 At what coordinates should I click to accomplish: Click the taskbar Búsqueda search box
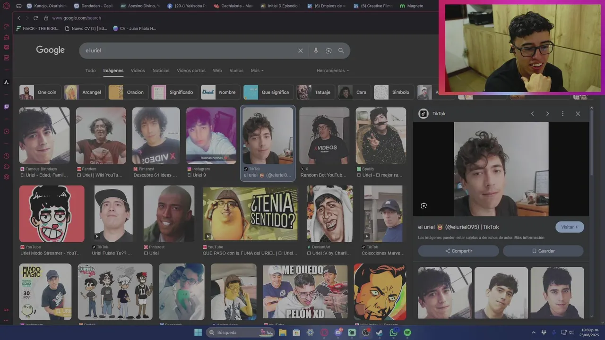coord(241,332)
